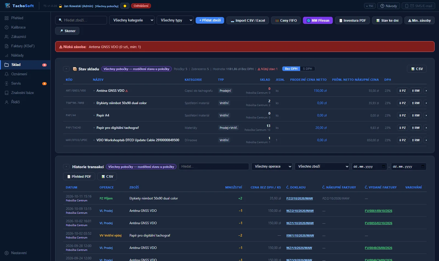This screenshot has height=261, width=439.
Task: Open document link PZ/2/10/2026/WAW
Action: coord(300,198)
